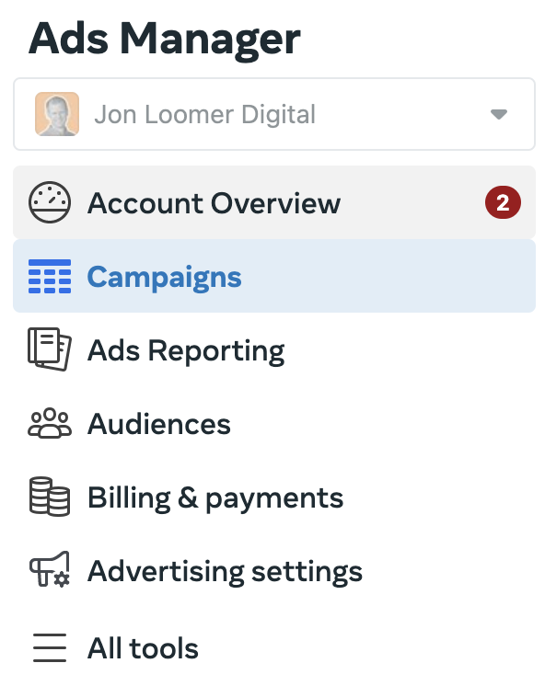Show All tools menu
This screenshot has height=686, width=545.
[274, 648]
